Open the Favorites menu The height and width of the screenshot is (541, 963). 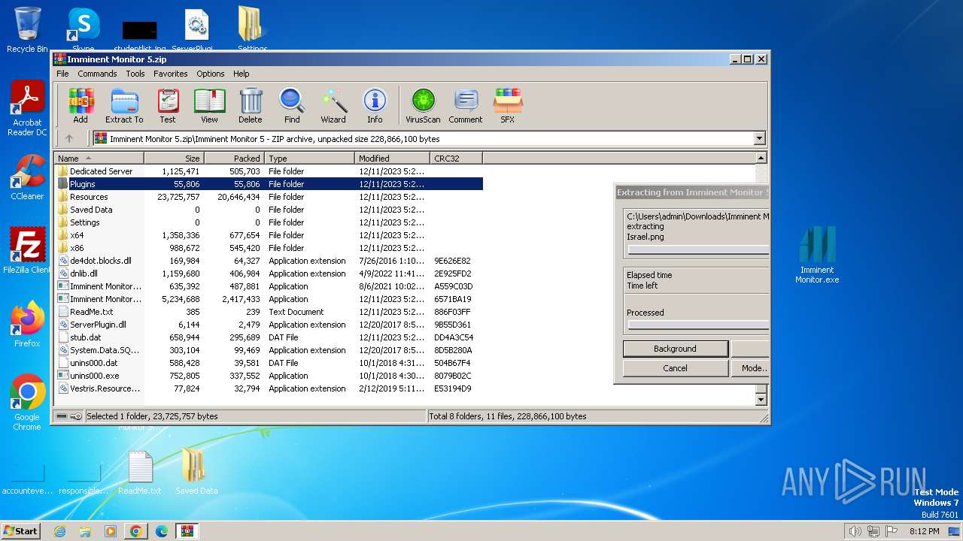click(171, 74)
